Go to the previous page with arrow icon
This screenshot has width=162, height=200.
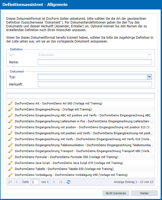(x=16, y=182)
